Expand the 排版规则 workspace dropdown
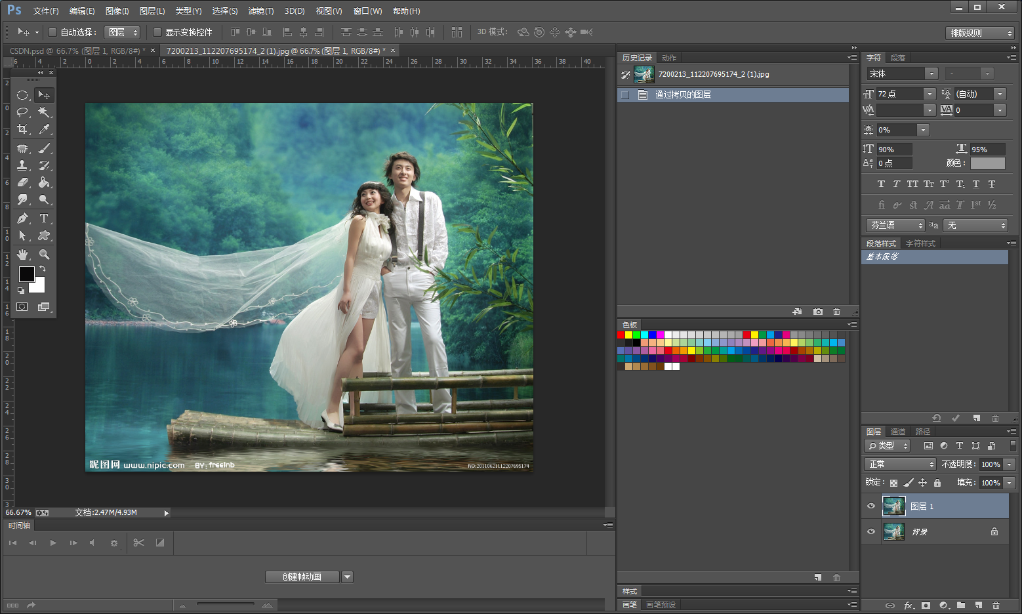1022x614 pixels. coord(980,33)
